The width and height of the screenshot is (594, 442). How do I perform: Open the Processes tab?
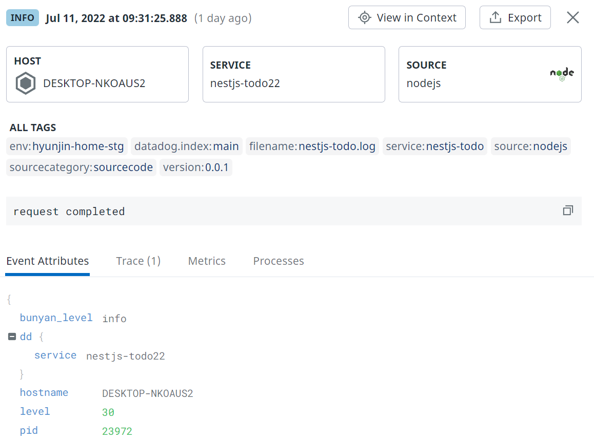279,261
